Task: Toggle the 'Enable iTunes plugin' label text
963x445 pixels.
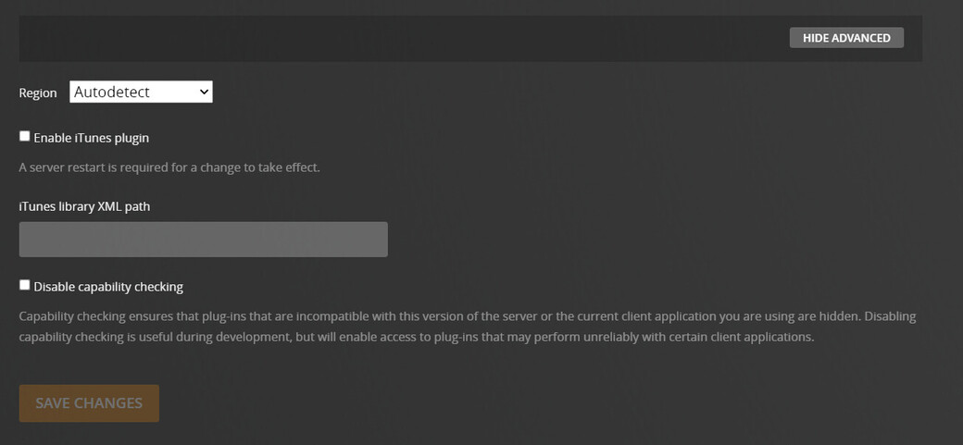Action: tap(91, 138)
